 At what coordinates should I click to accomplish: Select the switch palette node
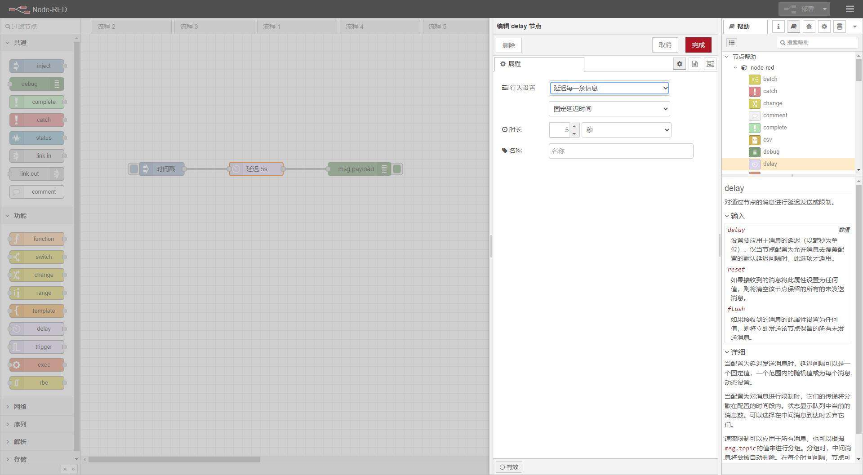pyautogui.click(x=37, y=257)
